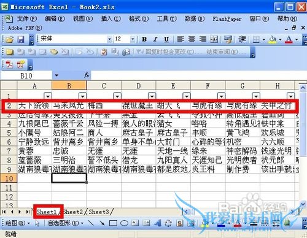This screenshot has height=238, width=307.
Task: Click the Fill Color paint bucket icon
Action: click(x=273, y=39)
